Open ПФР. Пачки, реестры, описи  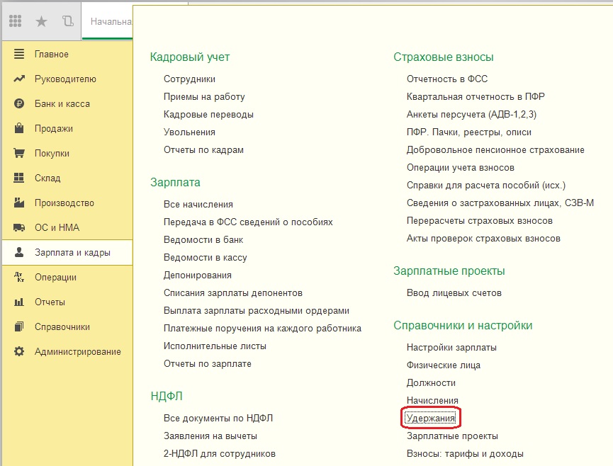click(468, 132)
